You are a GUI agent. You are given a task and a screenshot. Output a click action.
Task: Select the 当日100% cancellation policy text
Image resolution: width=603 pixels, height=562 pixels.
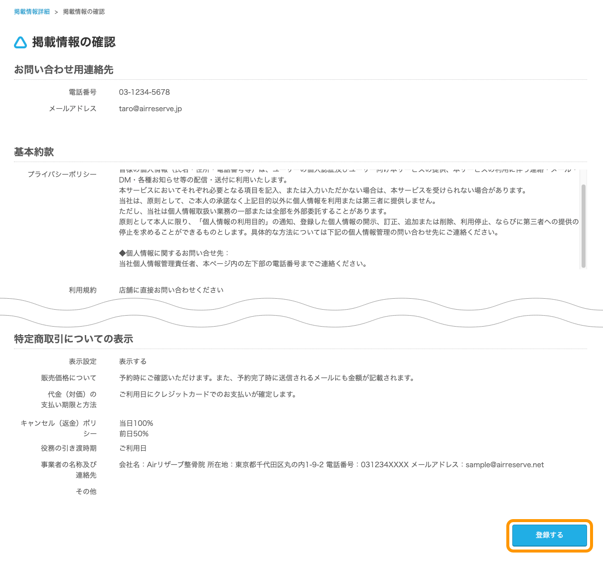(x=135, y=422)
